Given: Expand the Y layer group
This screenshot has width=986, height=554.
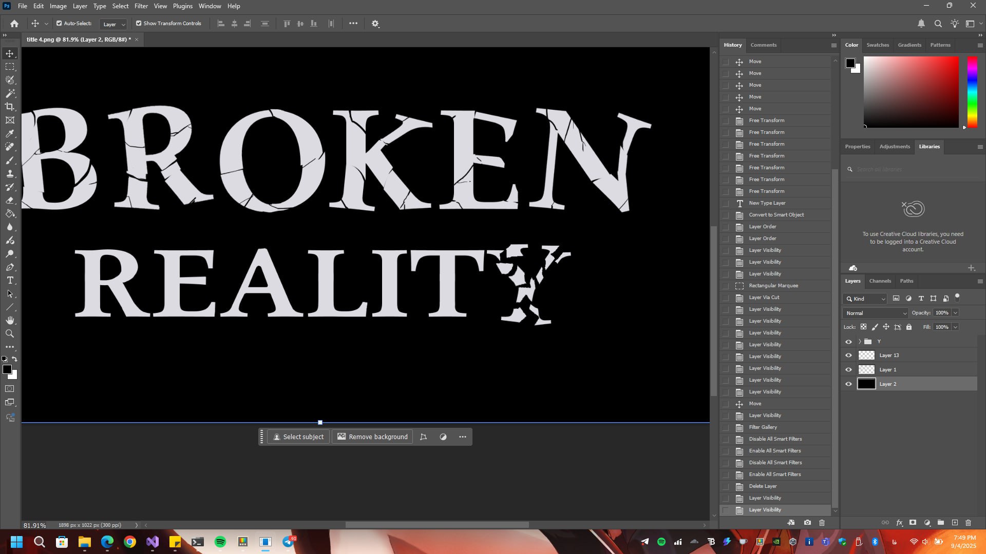Looking at the screenshot, I should tap(860, 342).
